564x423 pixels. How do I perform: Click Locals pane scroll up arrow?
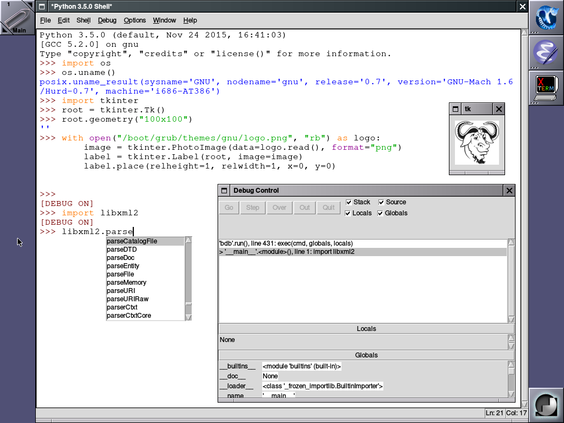(511, 338)
